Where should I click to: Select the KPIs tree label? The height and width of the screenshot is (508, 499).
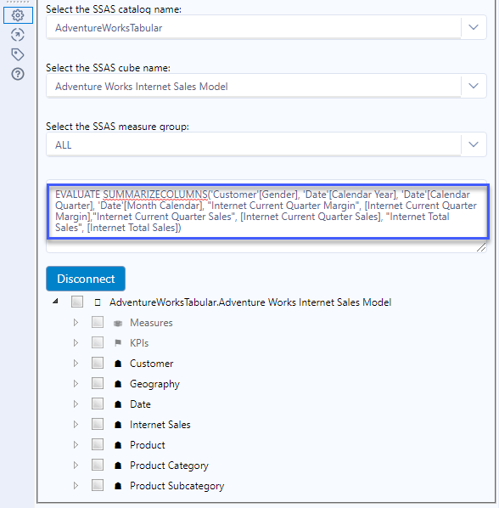[x=139, y=343]
